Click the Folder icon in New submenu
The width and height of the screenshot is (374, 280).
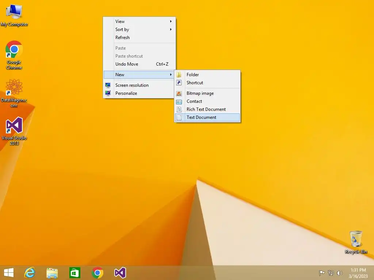179,75
